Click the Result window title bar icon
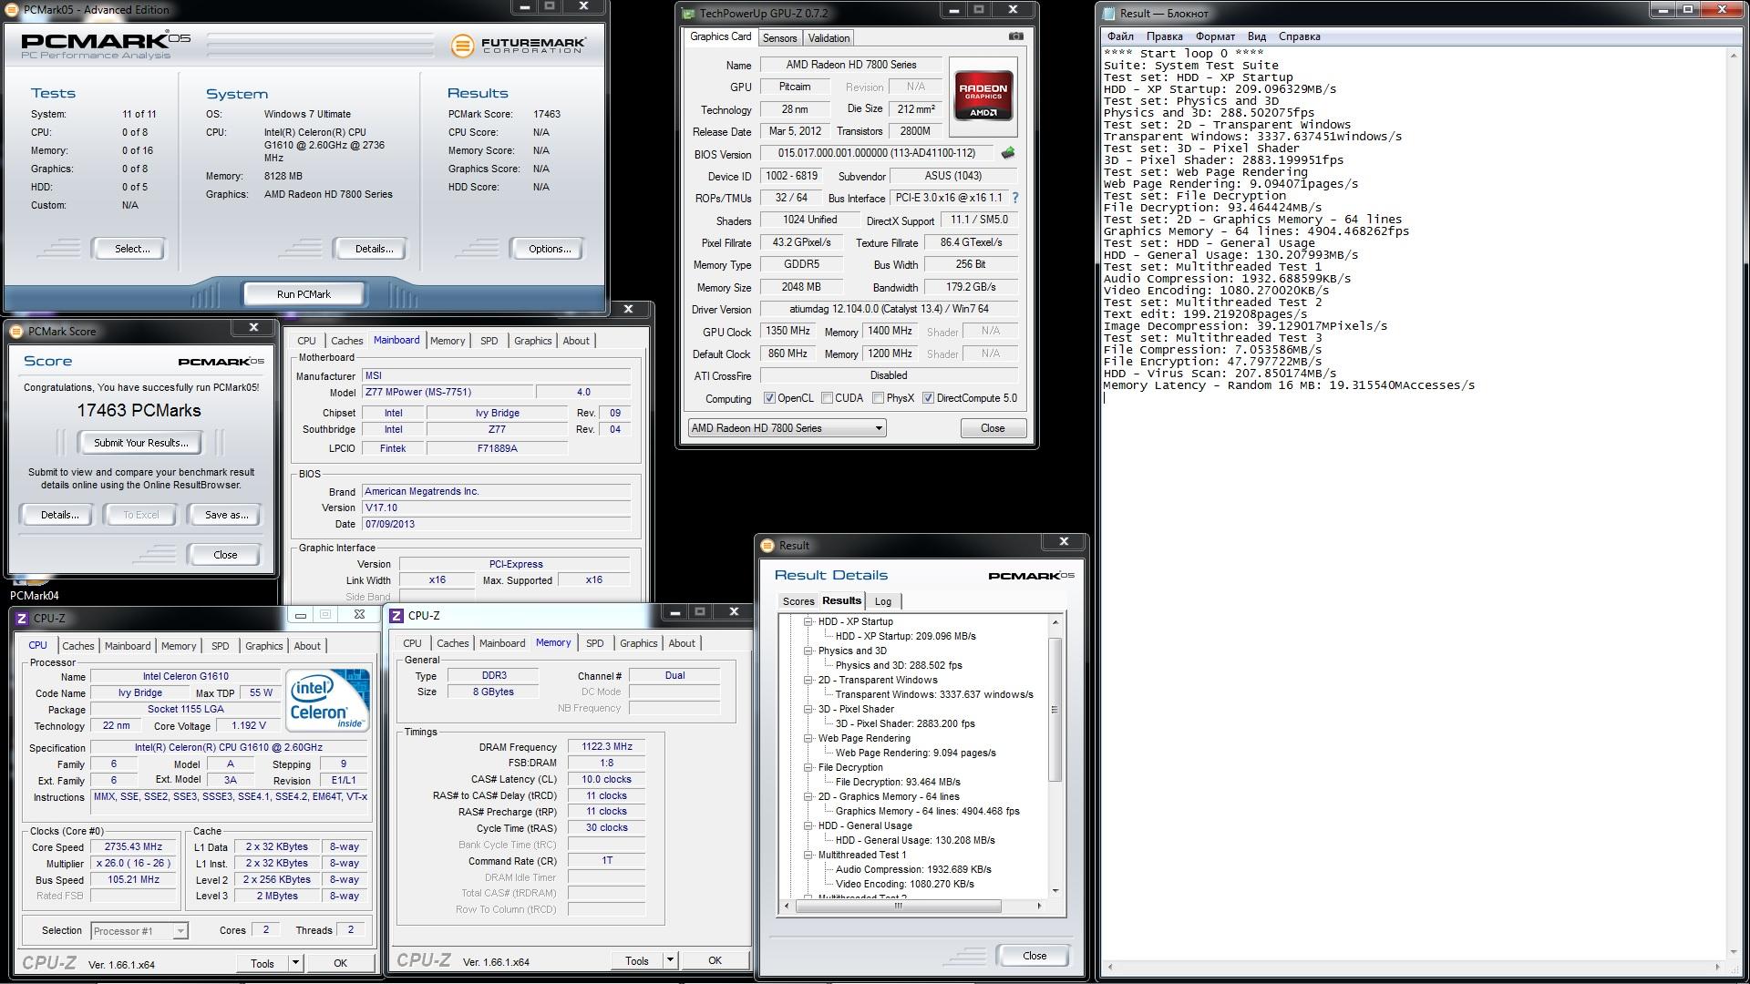 tap(767, 546)
